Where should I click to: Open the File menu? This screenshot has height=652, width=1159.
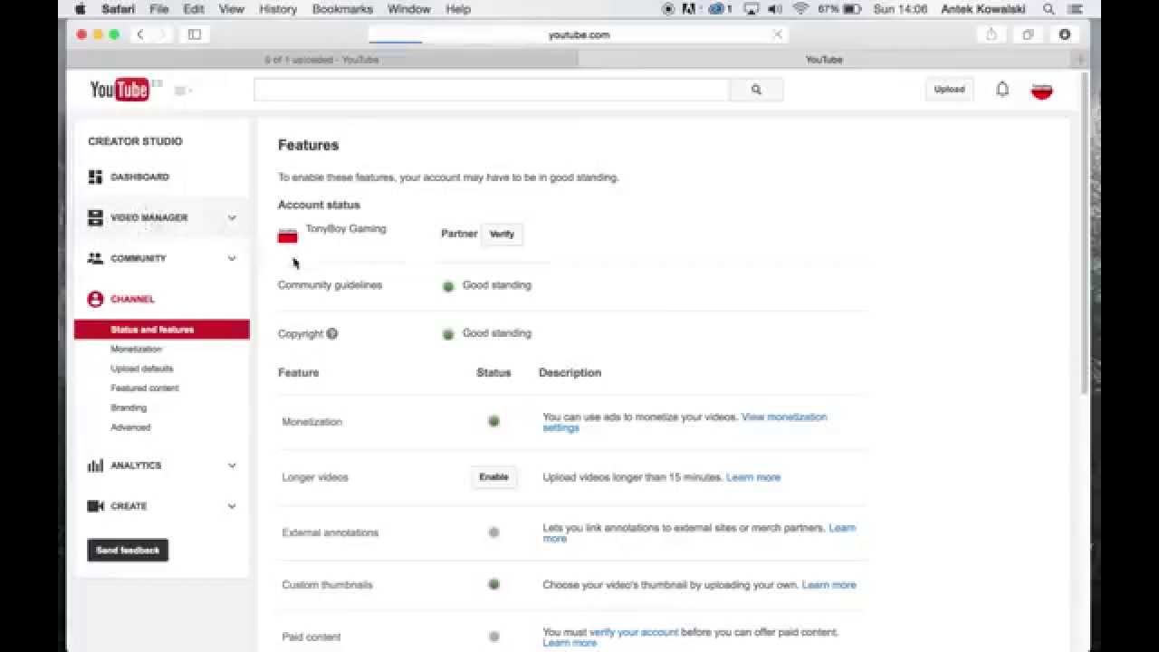tap(158, 9)
